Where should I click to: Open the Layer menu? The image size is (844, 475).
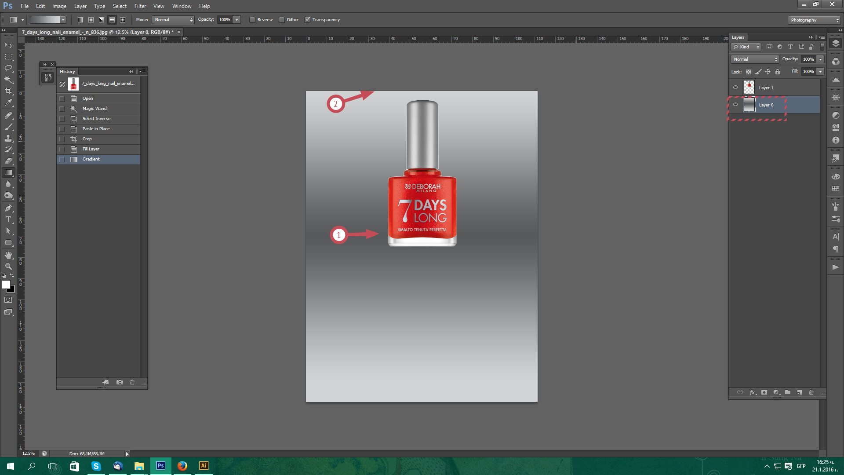click(80, 6)
